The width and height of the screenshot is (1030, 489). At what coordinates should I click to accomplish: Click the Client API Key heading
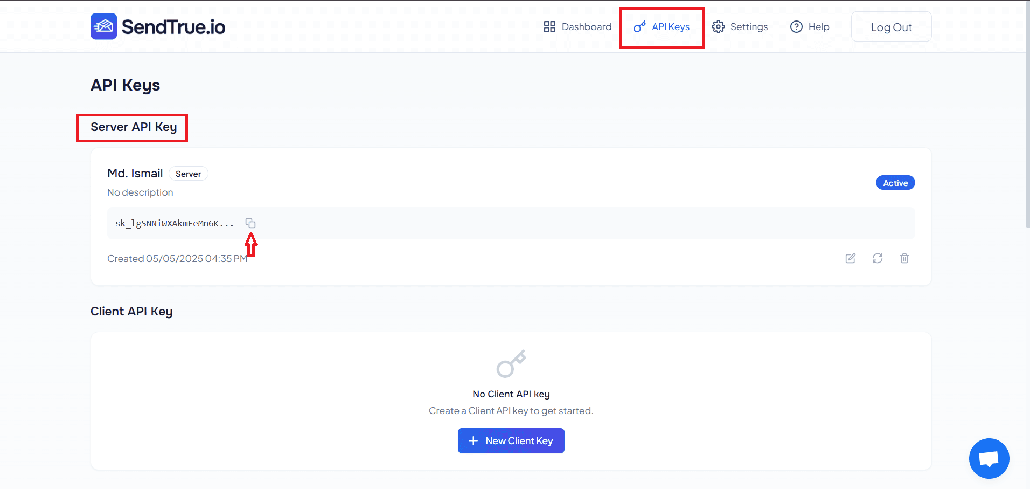click(131, 312)
